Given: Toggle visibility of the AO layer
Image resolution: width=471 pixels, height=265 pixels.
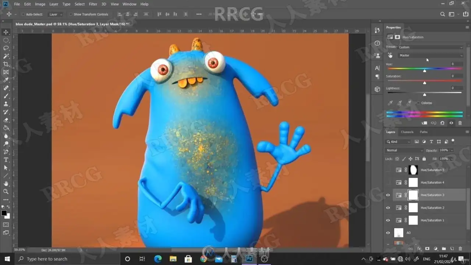Looking at the screenshot, I should coord(388,233).
